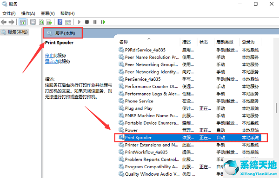Screen dimensions: 279x178
Task: Click the vertical scrollbar thumb
Action: tap(276, 108)
